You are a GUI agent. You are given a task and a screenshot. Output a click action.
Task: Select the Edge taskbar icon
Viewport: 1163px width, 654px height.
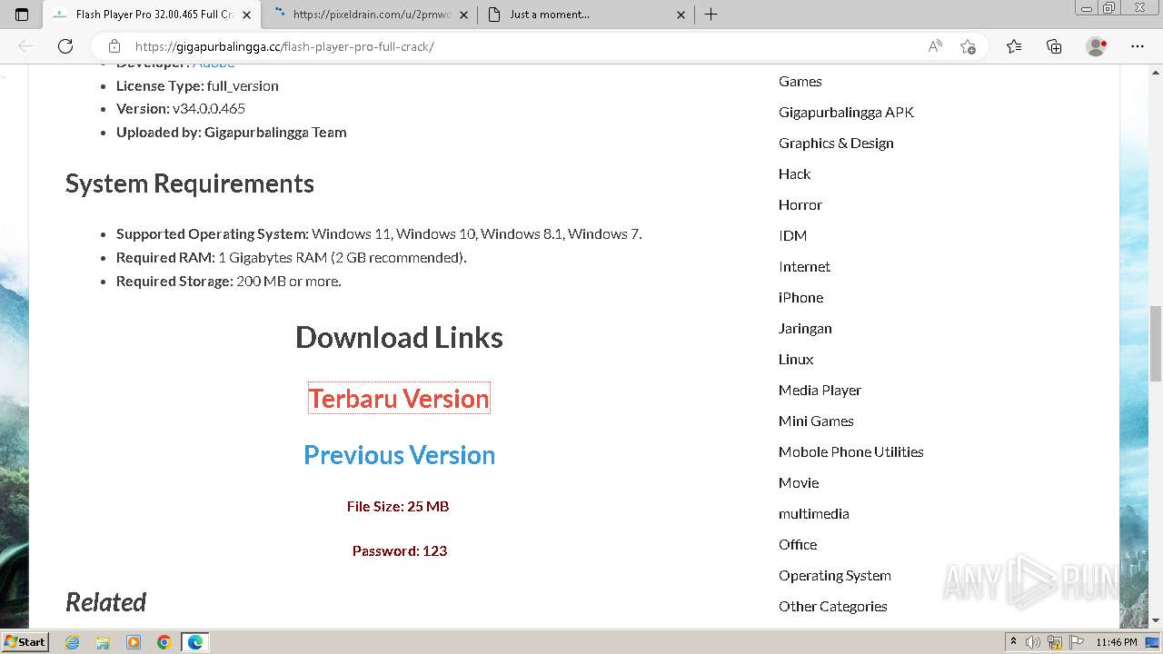tap(195, 642)
